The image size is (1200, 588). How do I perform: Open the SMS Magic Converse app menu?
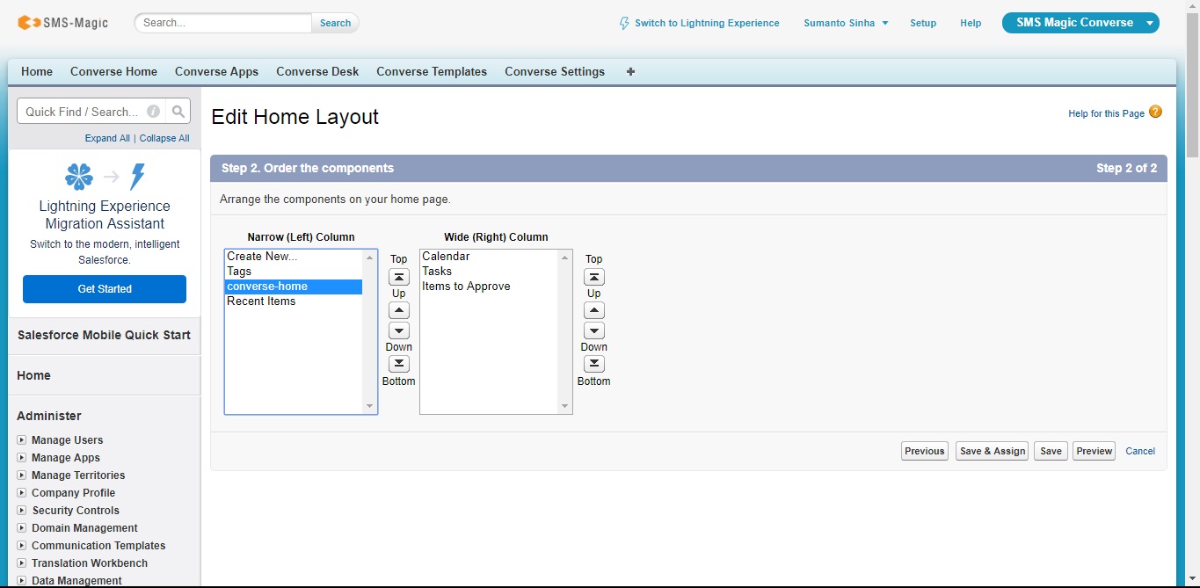tap(1080, 23)
